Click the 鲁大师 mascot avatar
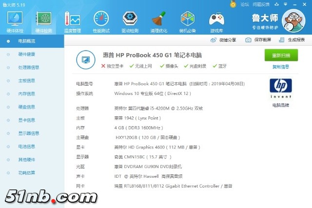 pyautogui.click(x=294, y=21)
